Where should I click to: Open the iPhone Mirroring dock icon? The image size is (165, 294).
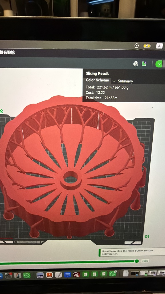coord(18,275)
